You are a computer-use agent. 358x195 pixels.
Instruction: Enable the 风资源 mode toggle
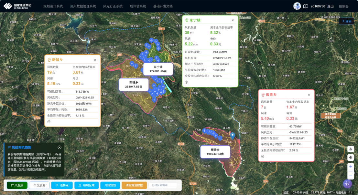pyautogui.click(x=17, y=185)
